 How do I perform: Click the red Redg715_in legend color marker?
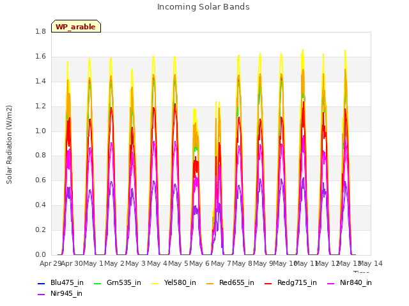(268, 283)
